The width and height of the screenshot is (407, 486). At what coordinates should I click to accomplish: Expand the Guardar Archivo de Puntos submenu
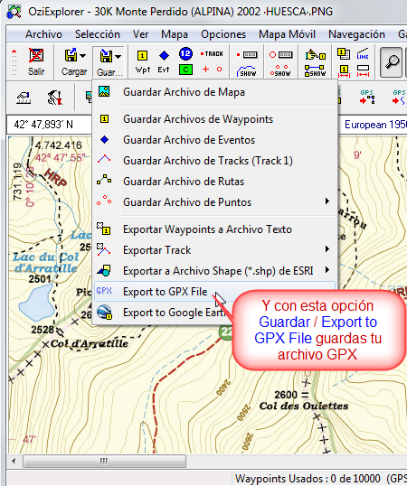point(327,201)
